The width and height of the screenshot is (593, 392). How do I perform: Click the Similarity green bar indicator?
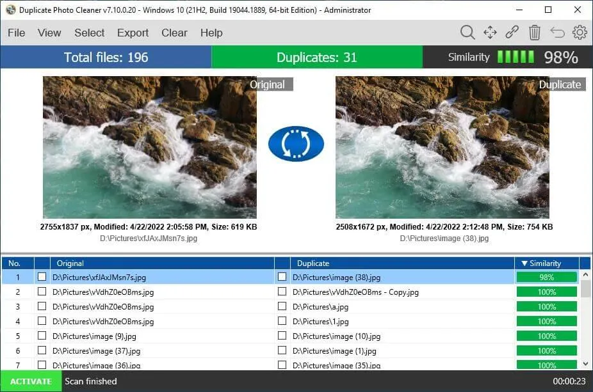(x=516, y=57)
